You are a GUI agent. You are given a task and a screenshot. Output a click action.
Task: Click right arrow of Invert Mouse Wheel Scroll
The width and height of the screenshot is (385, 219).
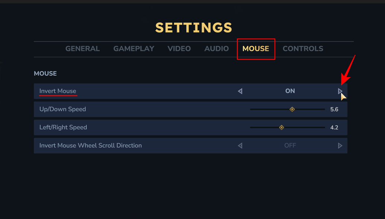340,146
